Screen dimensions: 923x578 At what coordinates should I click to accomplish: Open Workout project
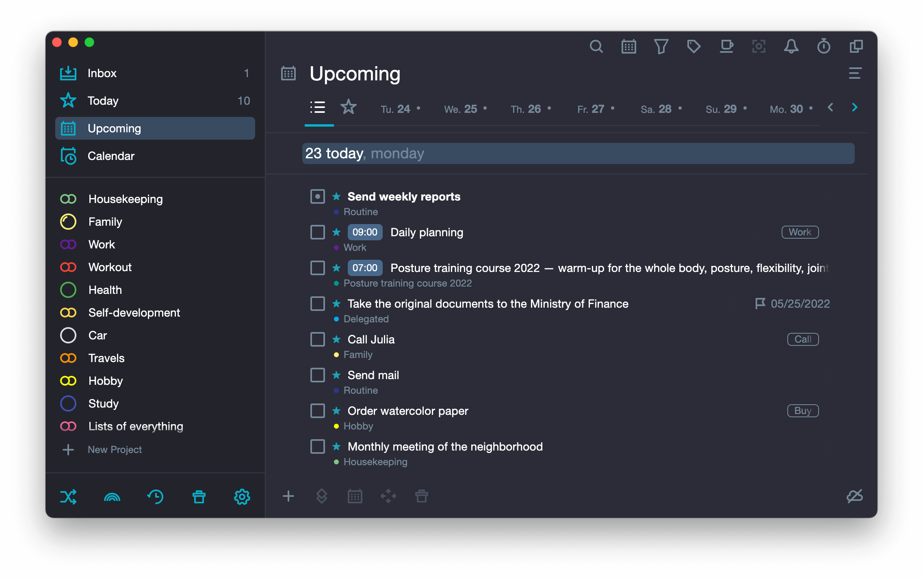click(155, 267)
